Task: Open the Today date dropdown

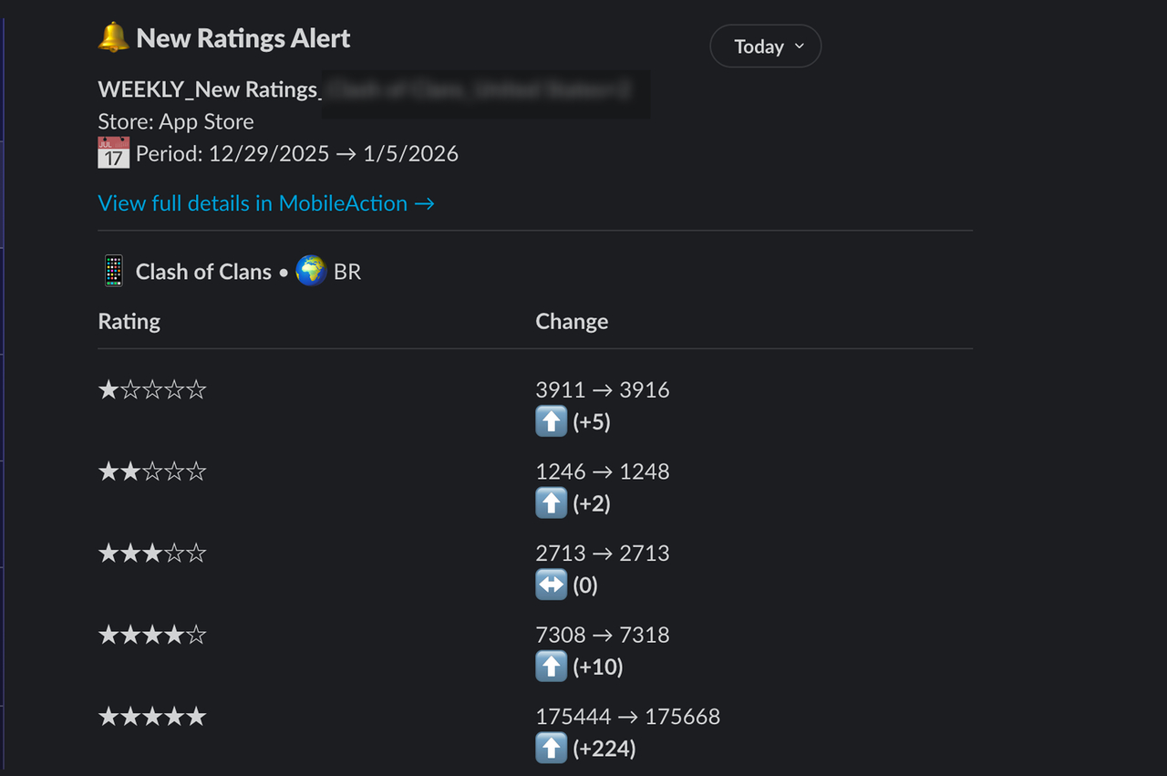Action: pos(765,47)
